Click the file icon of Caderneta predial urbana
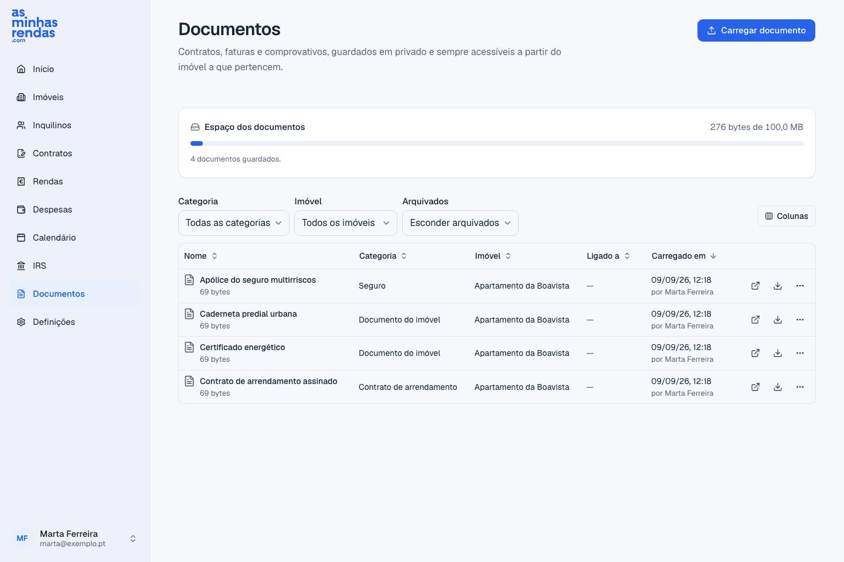 pyautogui.click(x=189, y=314)
